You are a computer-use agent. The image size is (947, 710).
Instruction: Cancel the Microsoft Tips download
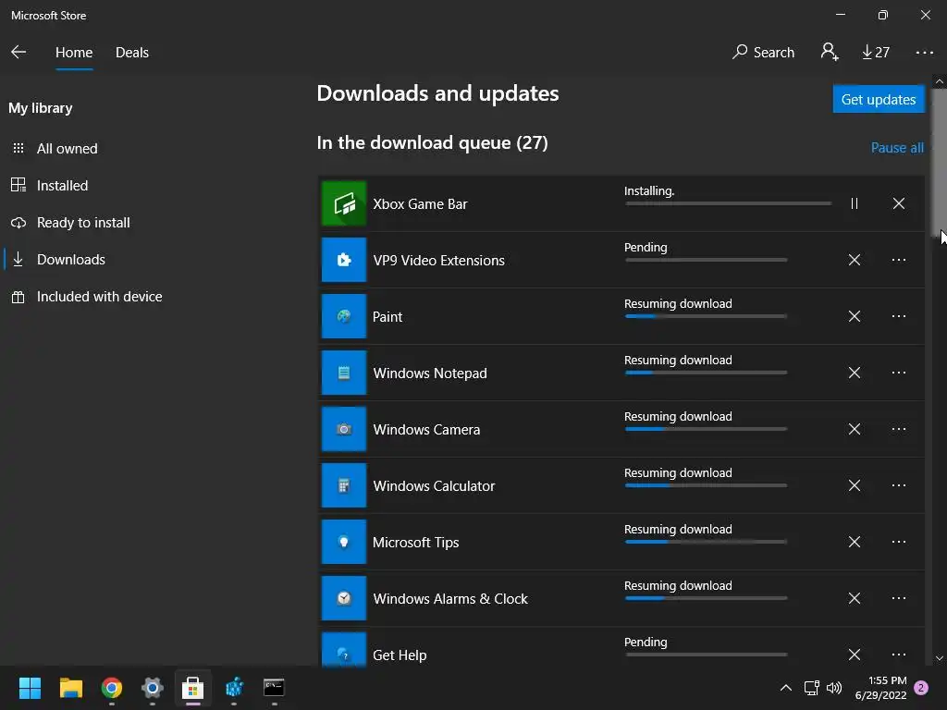pos(854,542)
